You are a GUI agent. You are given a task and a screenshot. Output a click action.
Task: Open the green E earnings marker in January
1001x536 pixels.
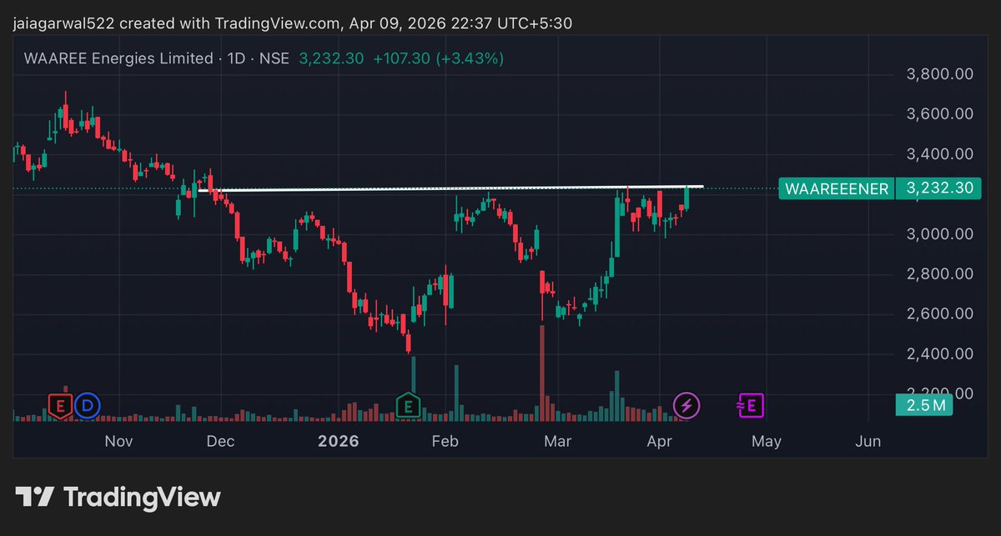pos(408,406)
